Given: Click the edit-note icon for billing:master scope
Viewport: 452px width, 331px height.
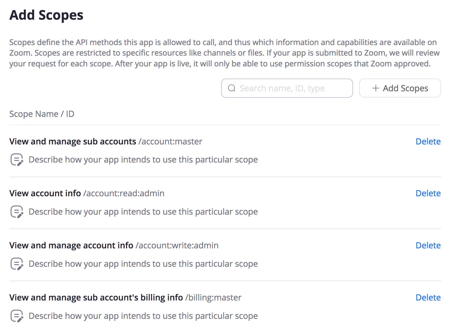Looking at the screenshot, I should click(17, 316).
